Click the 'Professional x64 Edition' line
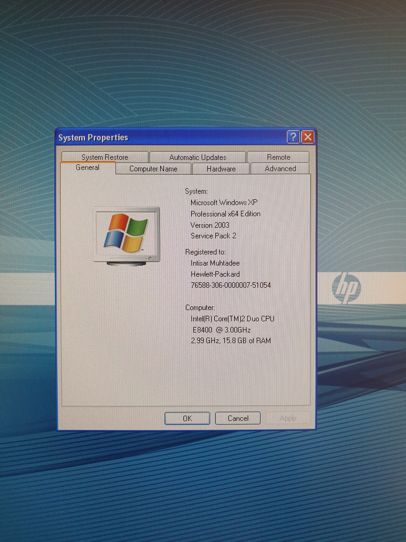The image size is (406, 542). coord(225,214)
